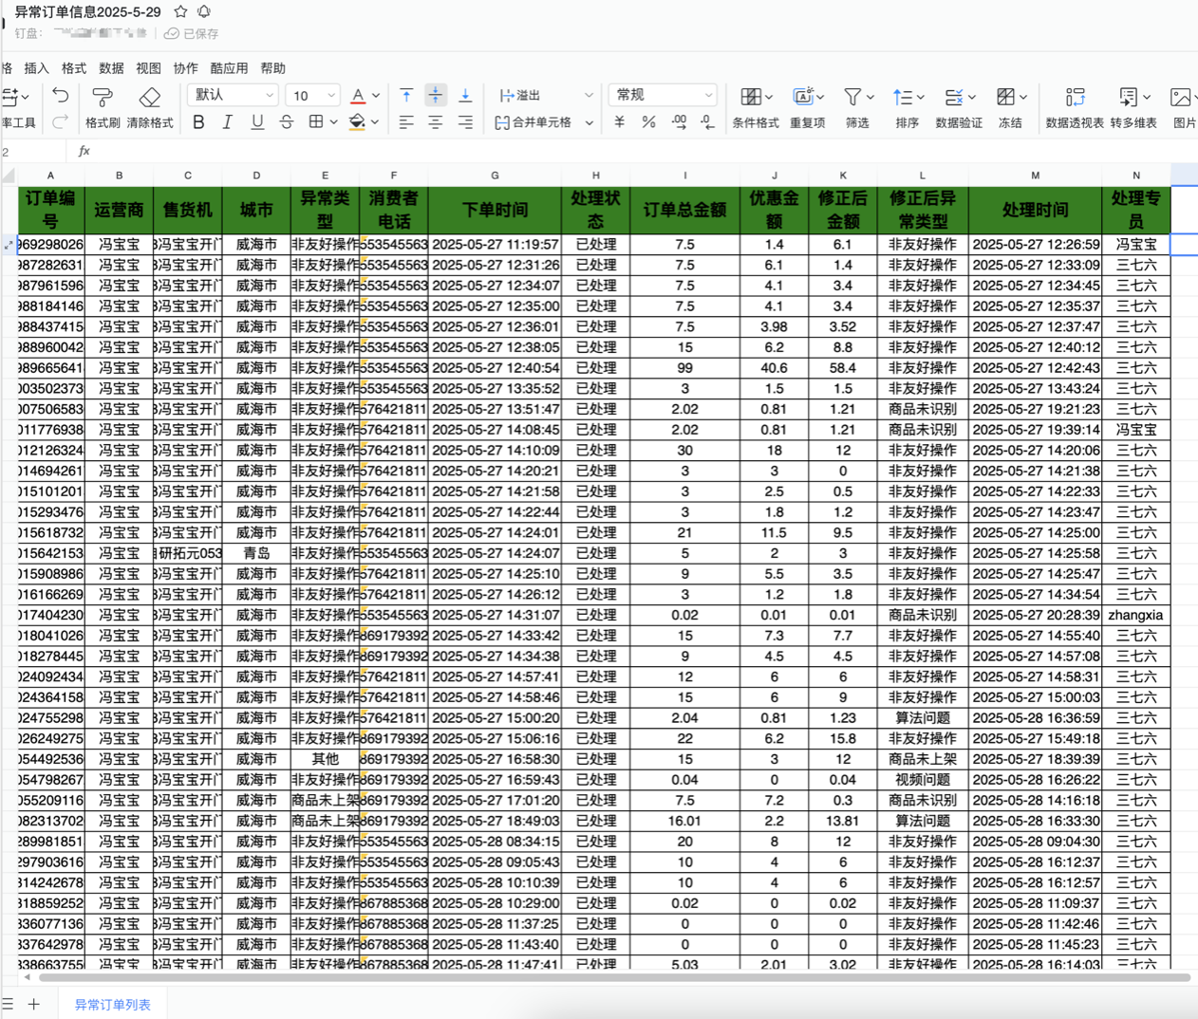The width and height of the screenshot is (1198, 1019).
Task: Apply the font color A button
Action: [x=358, y=96]
